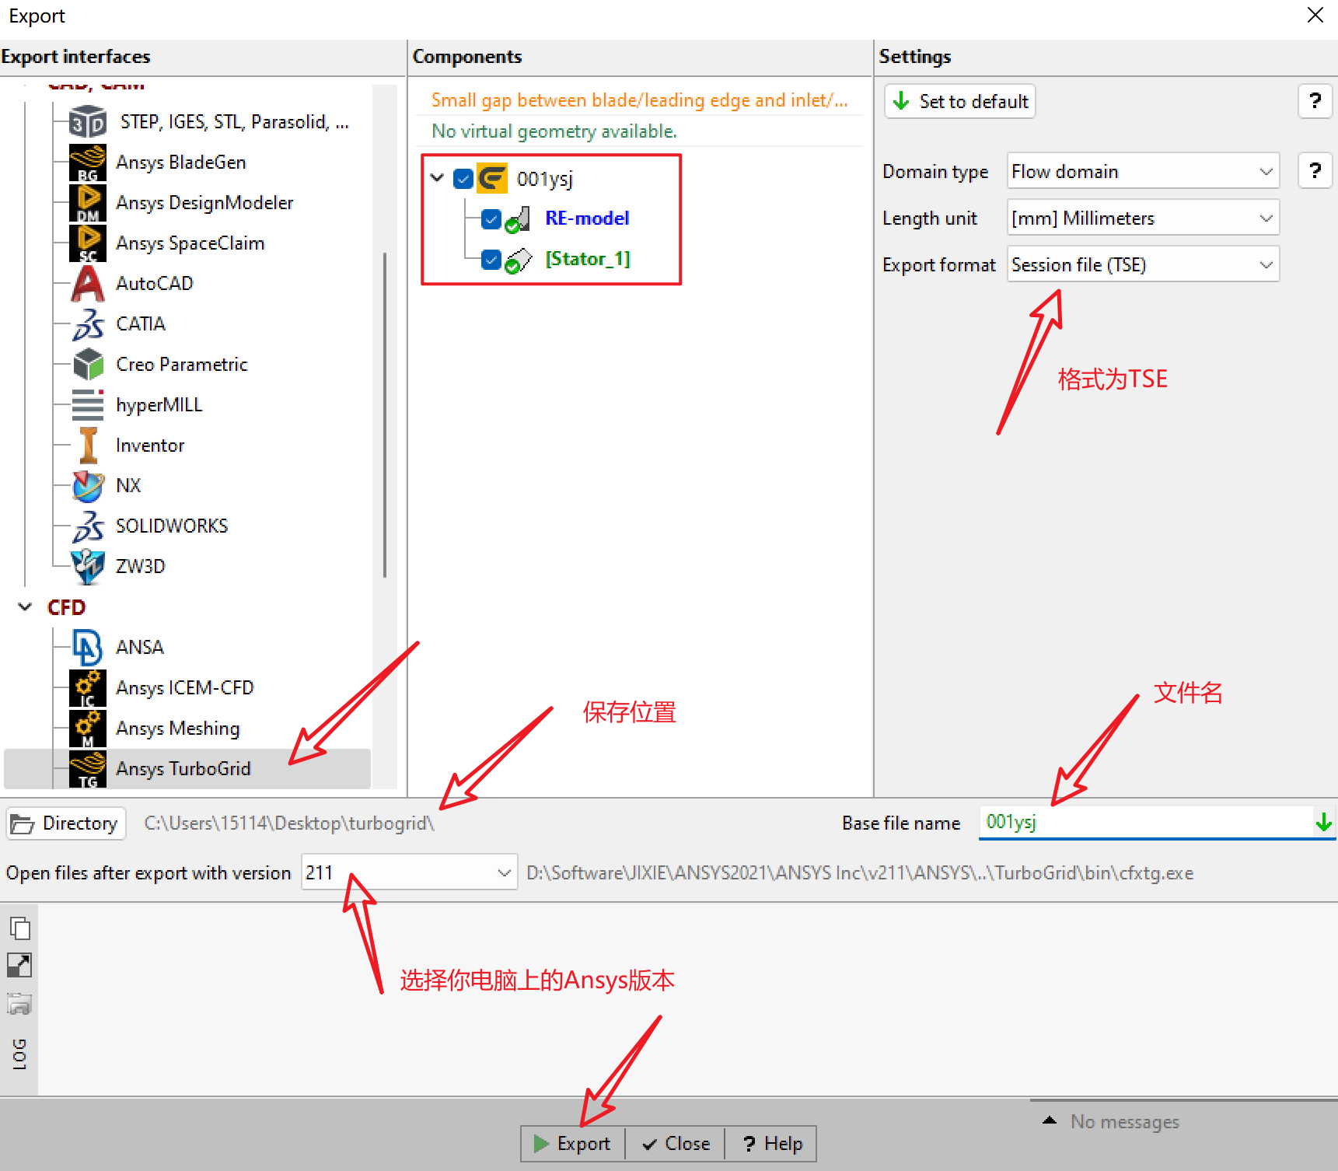The width and height of the screenshot is (1338, 1171).
Task: Choose the Creo Parametric icon
Action: pyautogui.click(x=88, y=365)
